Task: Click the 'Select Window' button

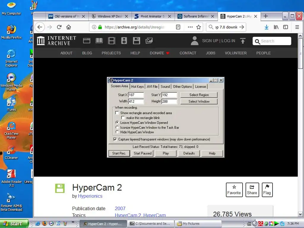Action: [x=199, y=102]
